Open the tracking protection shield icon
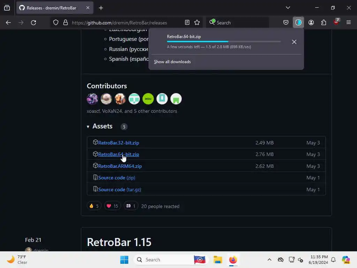The height and width of the screenshot is (268, 357). point(56,23)
